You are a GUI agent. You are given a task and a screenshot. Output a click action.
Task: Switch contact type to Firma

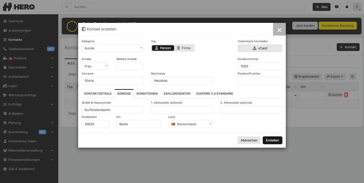(x=184, y=48)
